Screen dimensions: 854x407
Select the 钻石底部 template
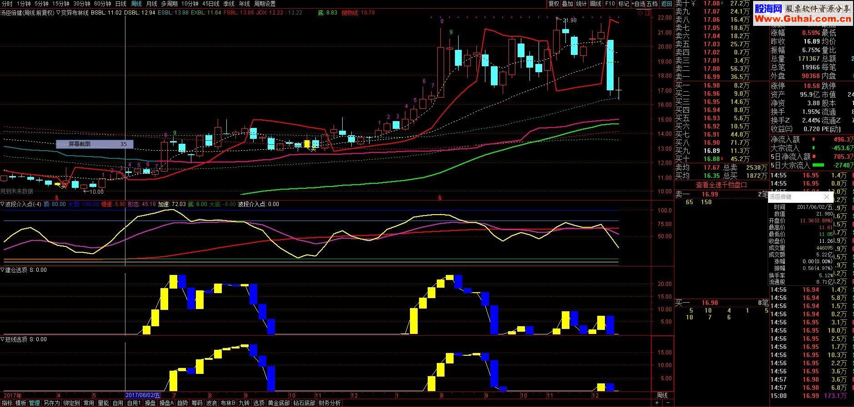[x=304, y=403]
